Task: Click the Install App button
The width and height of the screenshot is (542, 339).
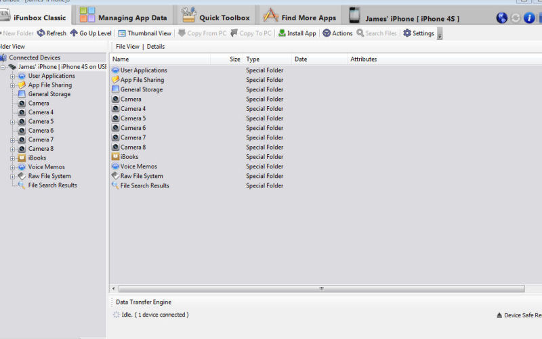Action: [297, 33]
